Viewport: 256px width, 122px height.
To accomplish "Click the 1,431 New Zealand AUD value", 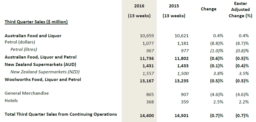I will (x=148, y=66).
